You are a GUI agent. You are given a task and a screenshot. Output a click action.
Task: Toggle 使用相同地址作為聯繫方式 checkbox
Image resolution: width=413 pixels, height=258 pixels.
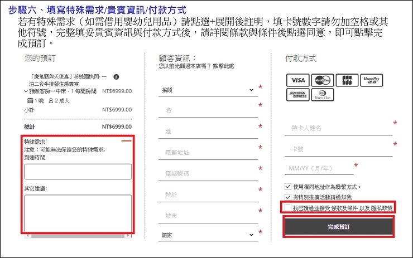(288, 187)
